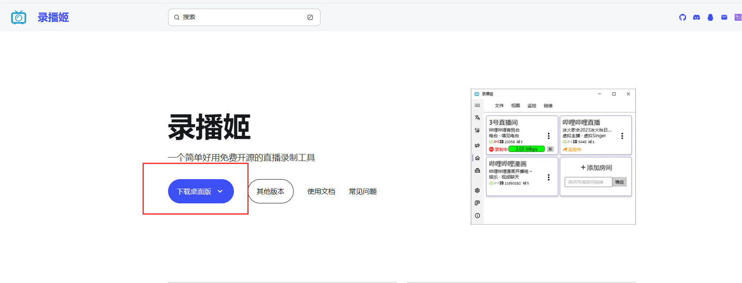
Task: Open the Discord server icon
Action: 697,17
